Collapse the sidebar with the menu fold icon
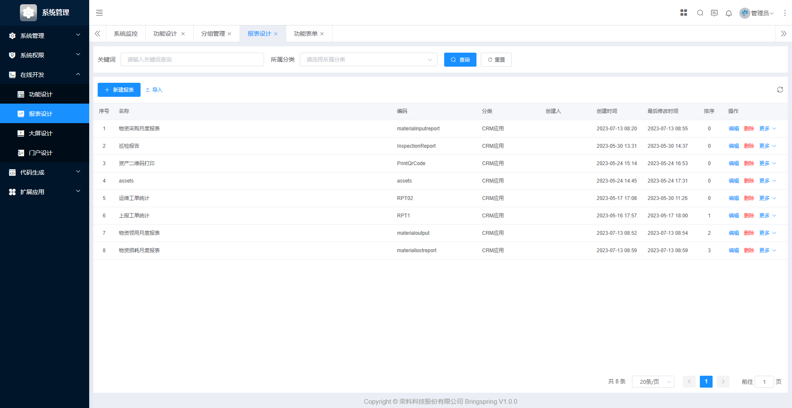The height and width of the screenshot is (408, 792). pos(99,13)
